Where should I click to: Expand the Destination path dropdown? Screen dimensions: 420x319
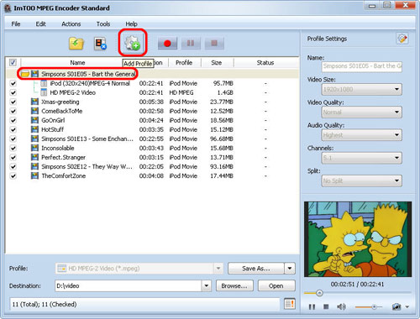[x=206, y=285]
